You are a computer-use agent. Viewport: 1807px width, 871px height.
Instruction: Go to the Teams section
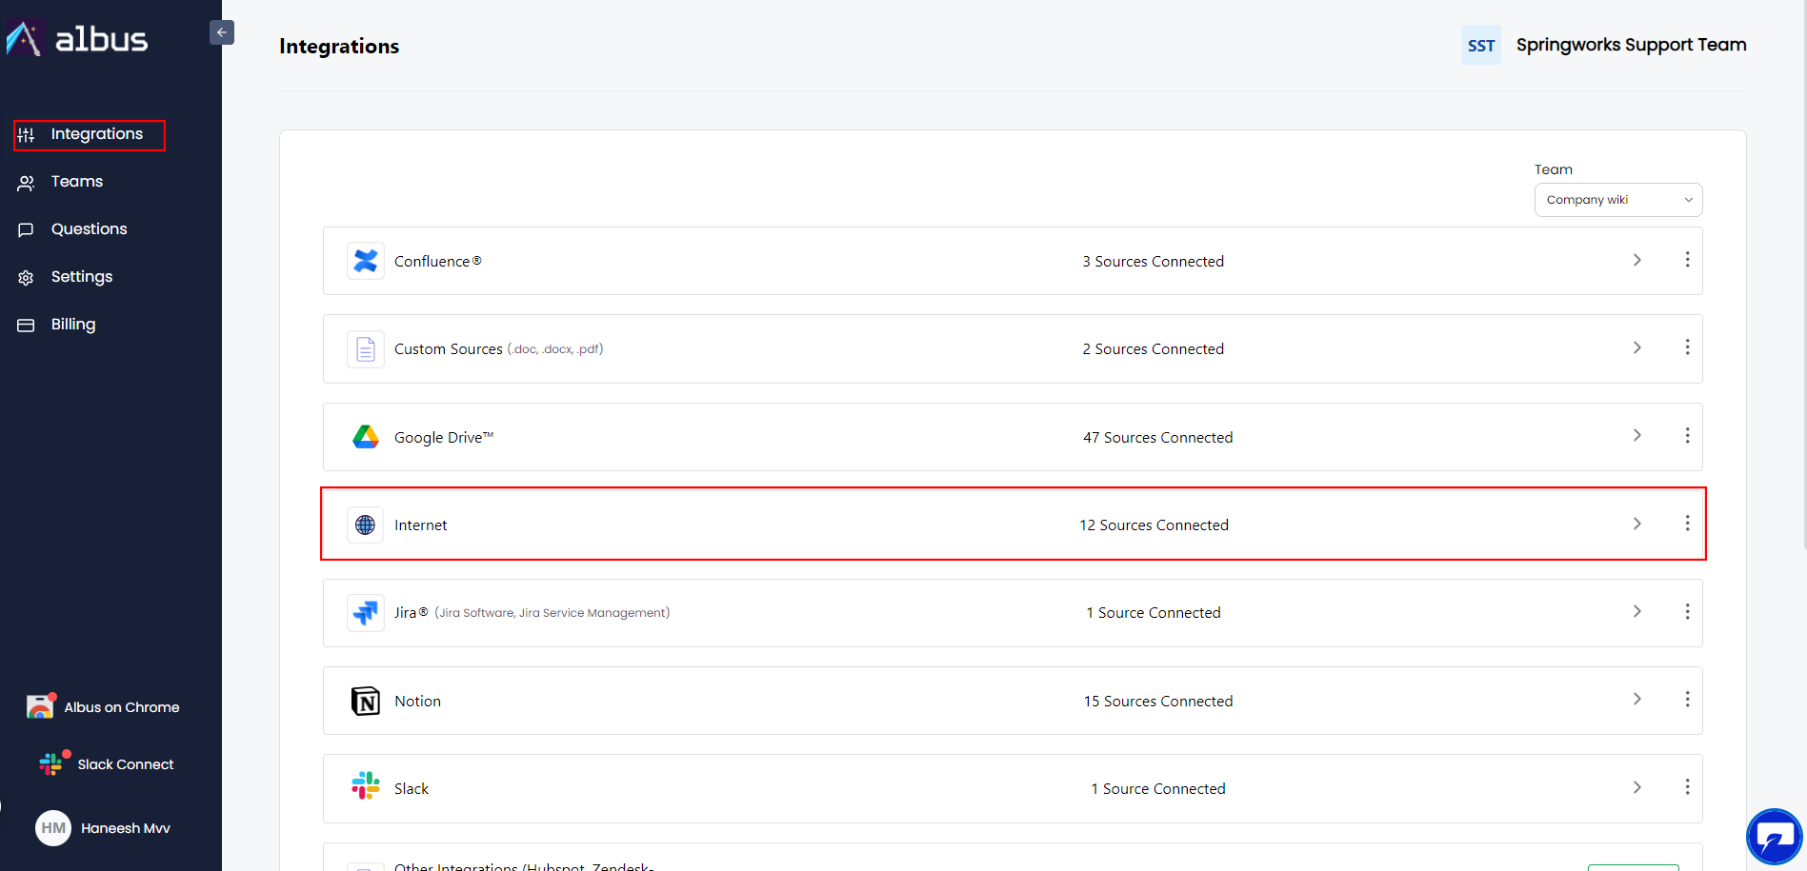(x=77, y=182)
